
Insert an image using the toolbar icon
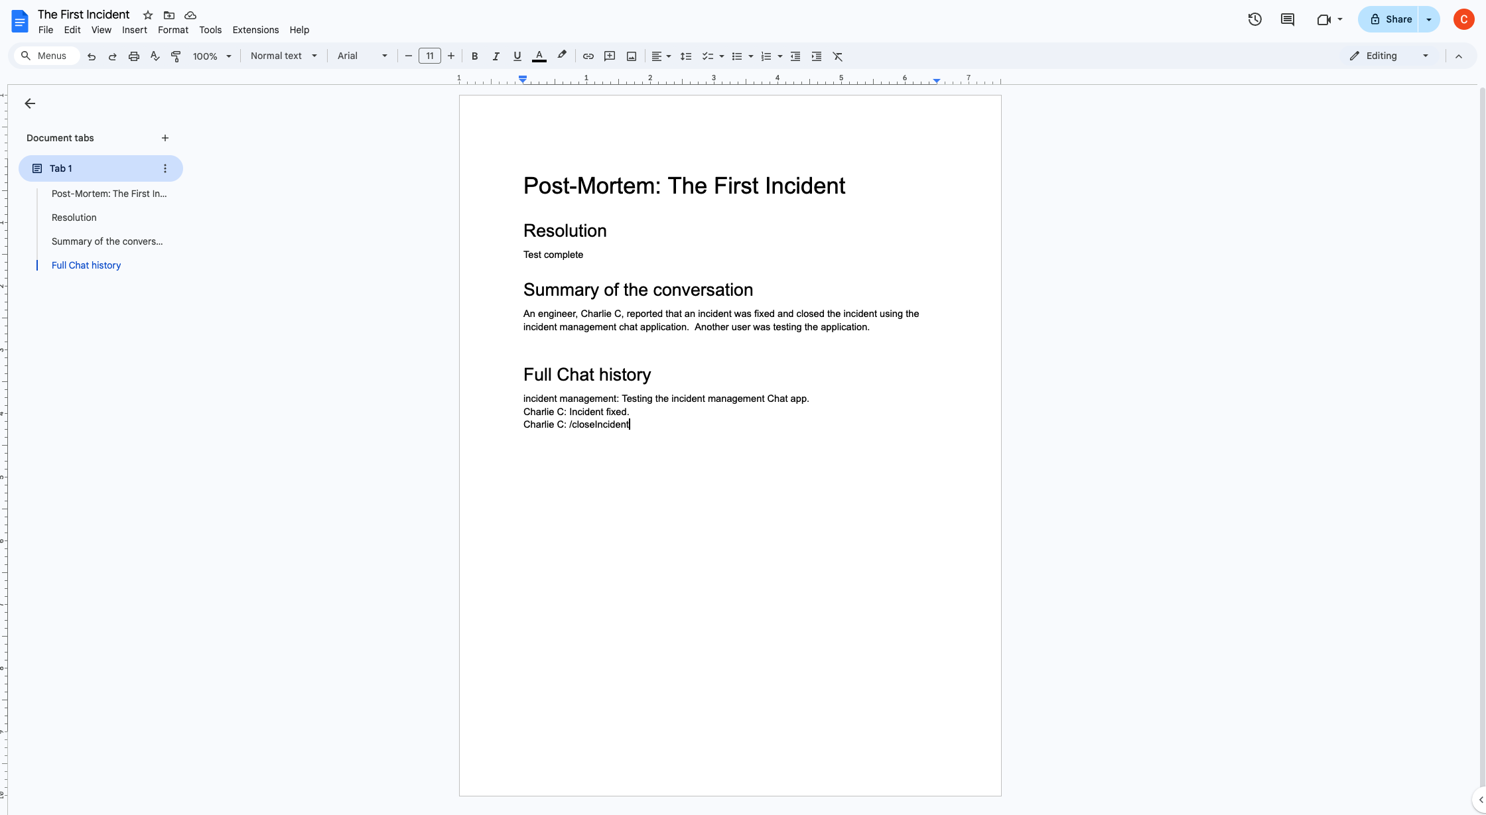(631, 56)
